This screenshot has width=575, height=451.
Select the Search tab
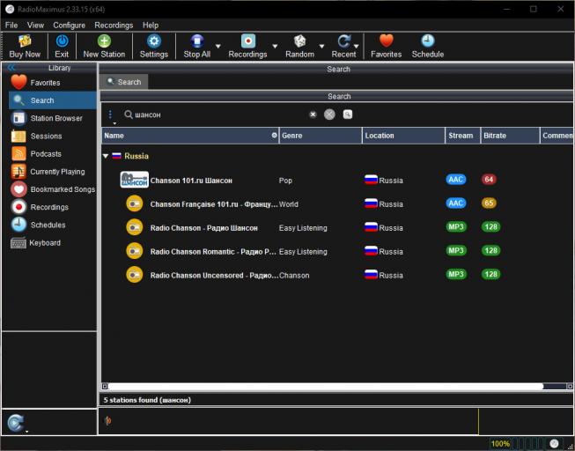124,82
